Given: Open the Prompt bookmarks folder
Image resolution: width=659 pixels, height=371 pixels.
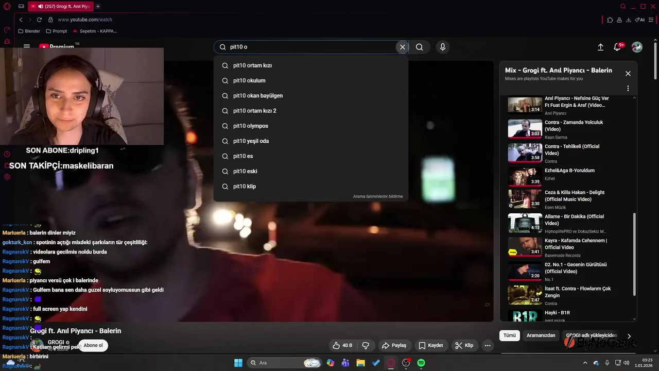Looking at the screenshot, I should [56, 31].
